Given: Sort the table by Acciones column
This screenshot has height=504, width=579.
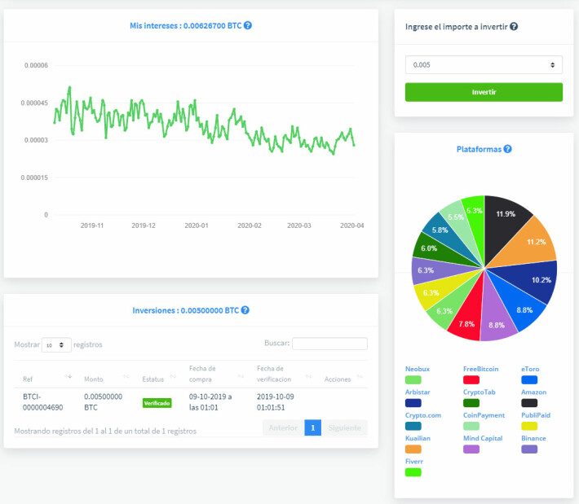Looking at the screenshot, I should click(x=360, y=376).
